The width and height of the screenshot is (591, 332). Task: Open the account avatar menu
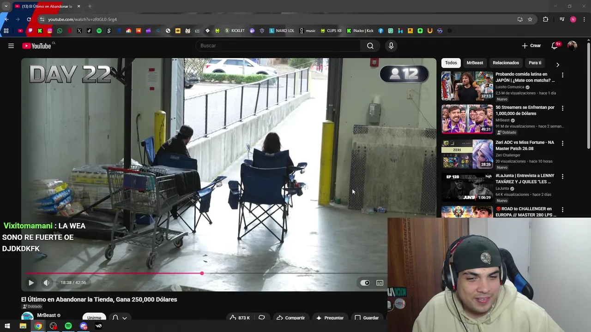click(x=572, y=46)
